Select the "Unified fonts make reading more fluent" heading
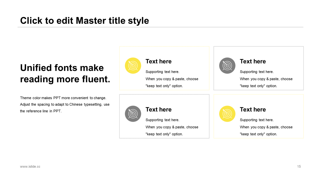The width and height of the screenshot is (321, 180). coord(65,73)
